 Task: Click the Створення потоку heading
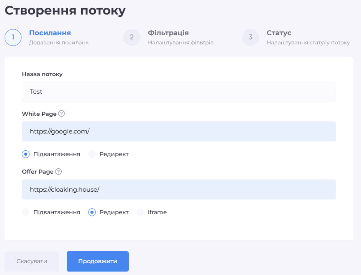(x=64, y=10)
